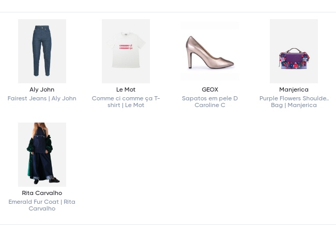Open the Le Mot brand name link

(126, 89)
